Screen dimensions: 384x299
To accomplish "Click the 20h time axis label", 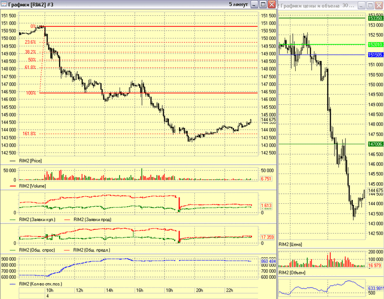I will (x=200, y=290).
